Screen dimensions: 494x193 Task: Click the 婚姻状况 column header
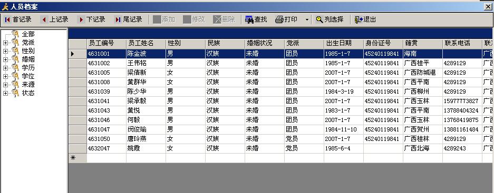[265, 44]
